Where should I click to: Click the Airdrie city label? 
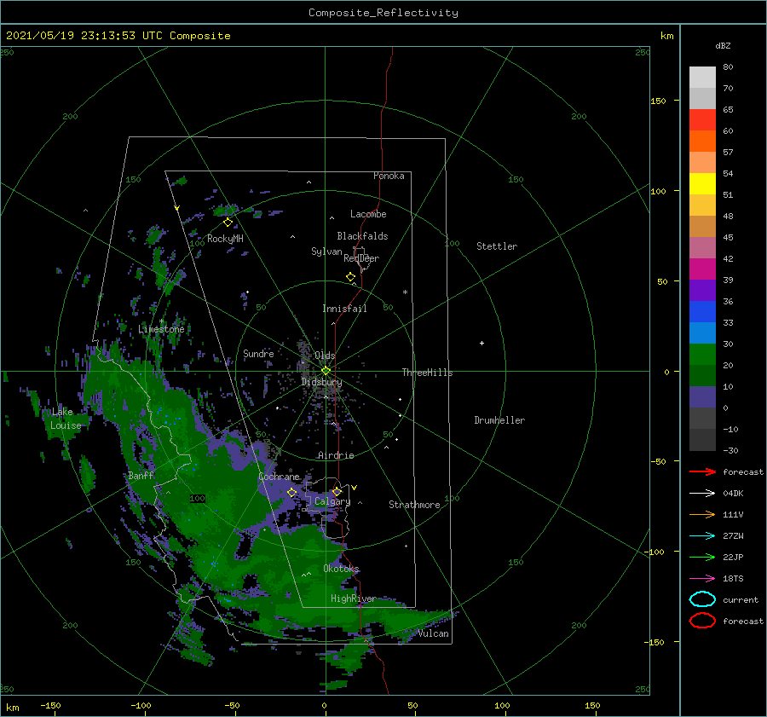click(336, 455)
